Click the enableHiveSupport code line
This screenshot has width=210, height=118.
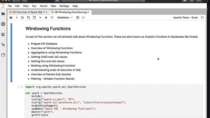[45, 106]
